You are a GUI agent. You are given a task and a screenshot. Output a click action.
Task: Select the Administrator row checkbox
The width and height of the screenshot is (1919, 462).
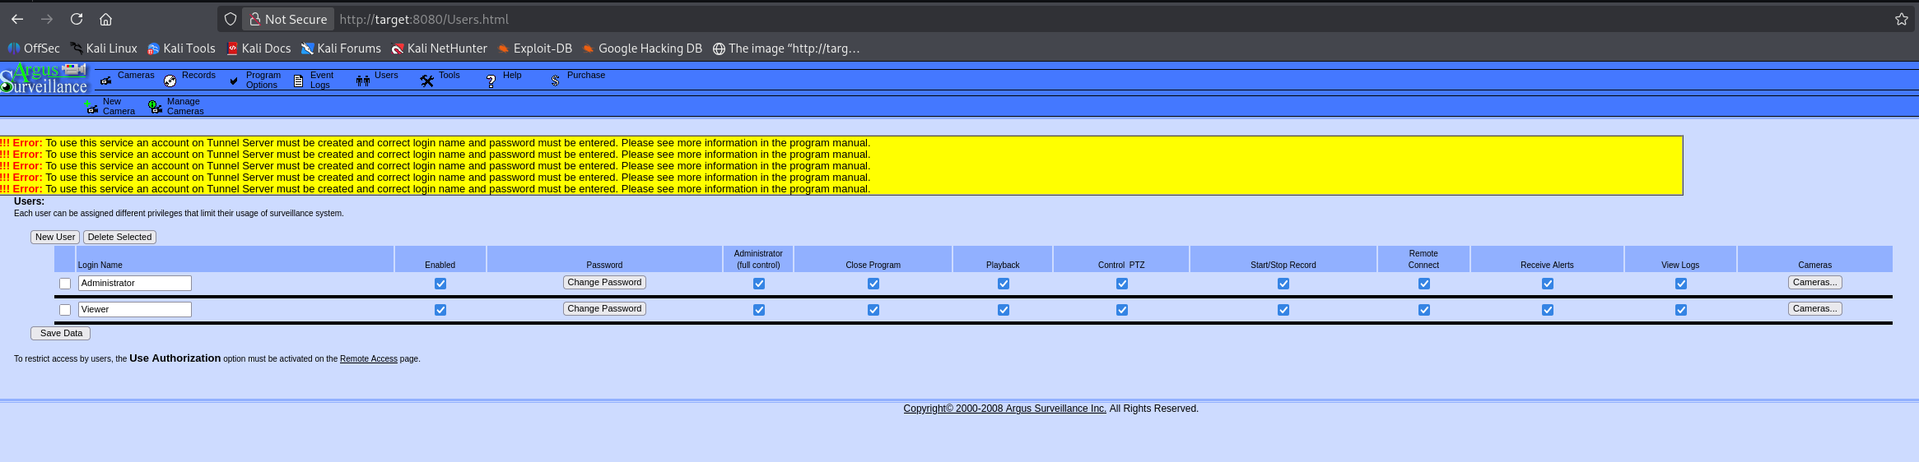coord(65,284)
